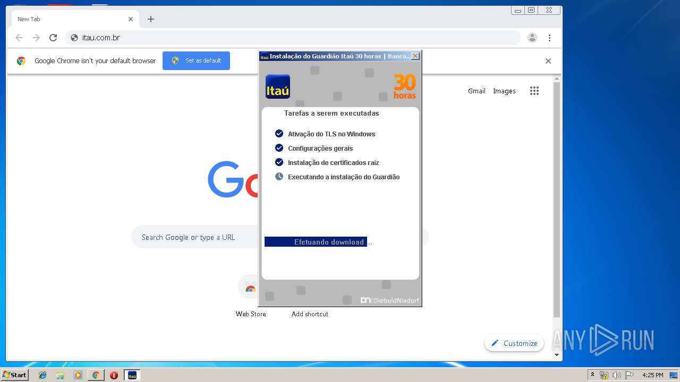The image size is (680, 382).
Task: Reload the page in Chrome
Action: pos(53,38)
